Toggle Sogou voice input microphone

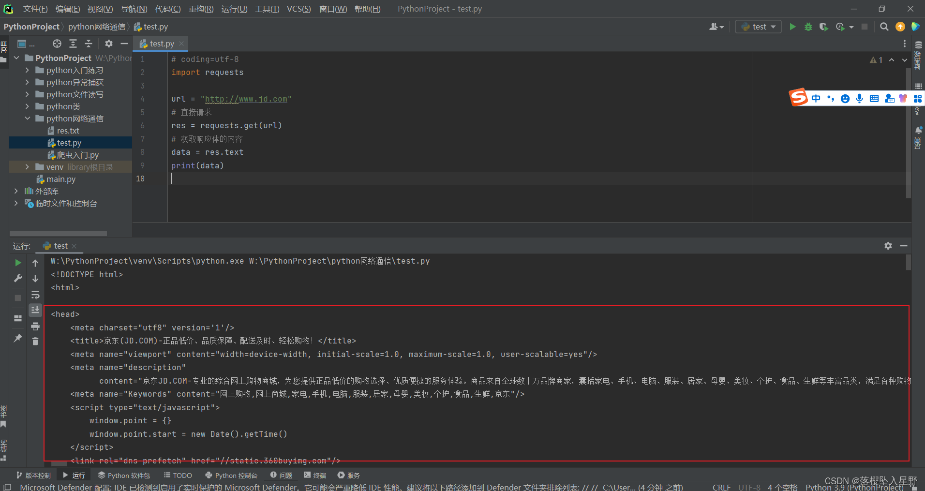(x=859, y=98)
